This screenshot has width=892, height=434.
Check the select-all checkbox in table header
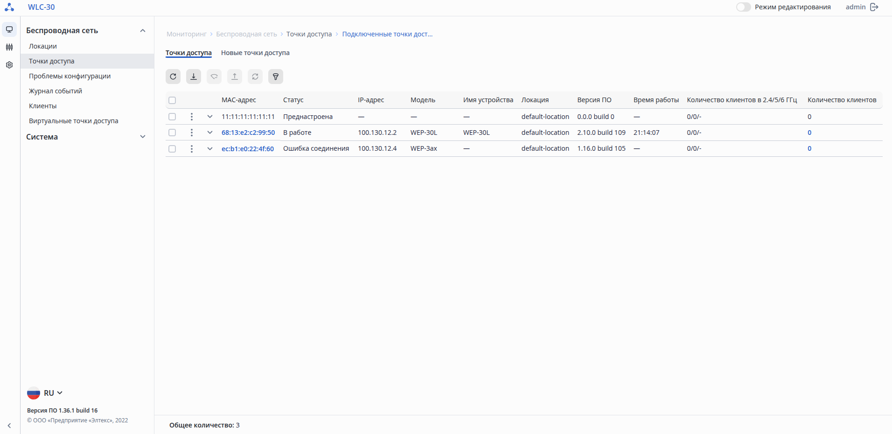pyautogui.click(x=172, y=100)
